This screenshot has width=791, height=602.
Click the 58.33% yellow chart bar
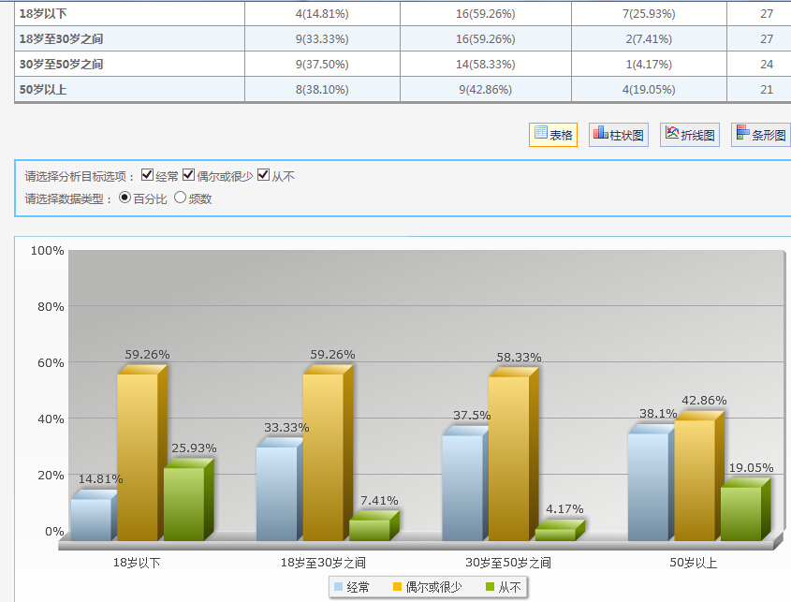click(x=508, y=458)
